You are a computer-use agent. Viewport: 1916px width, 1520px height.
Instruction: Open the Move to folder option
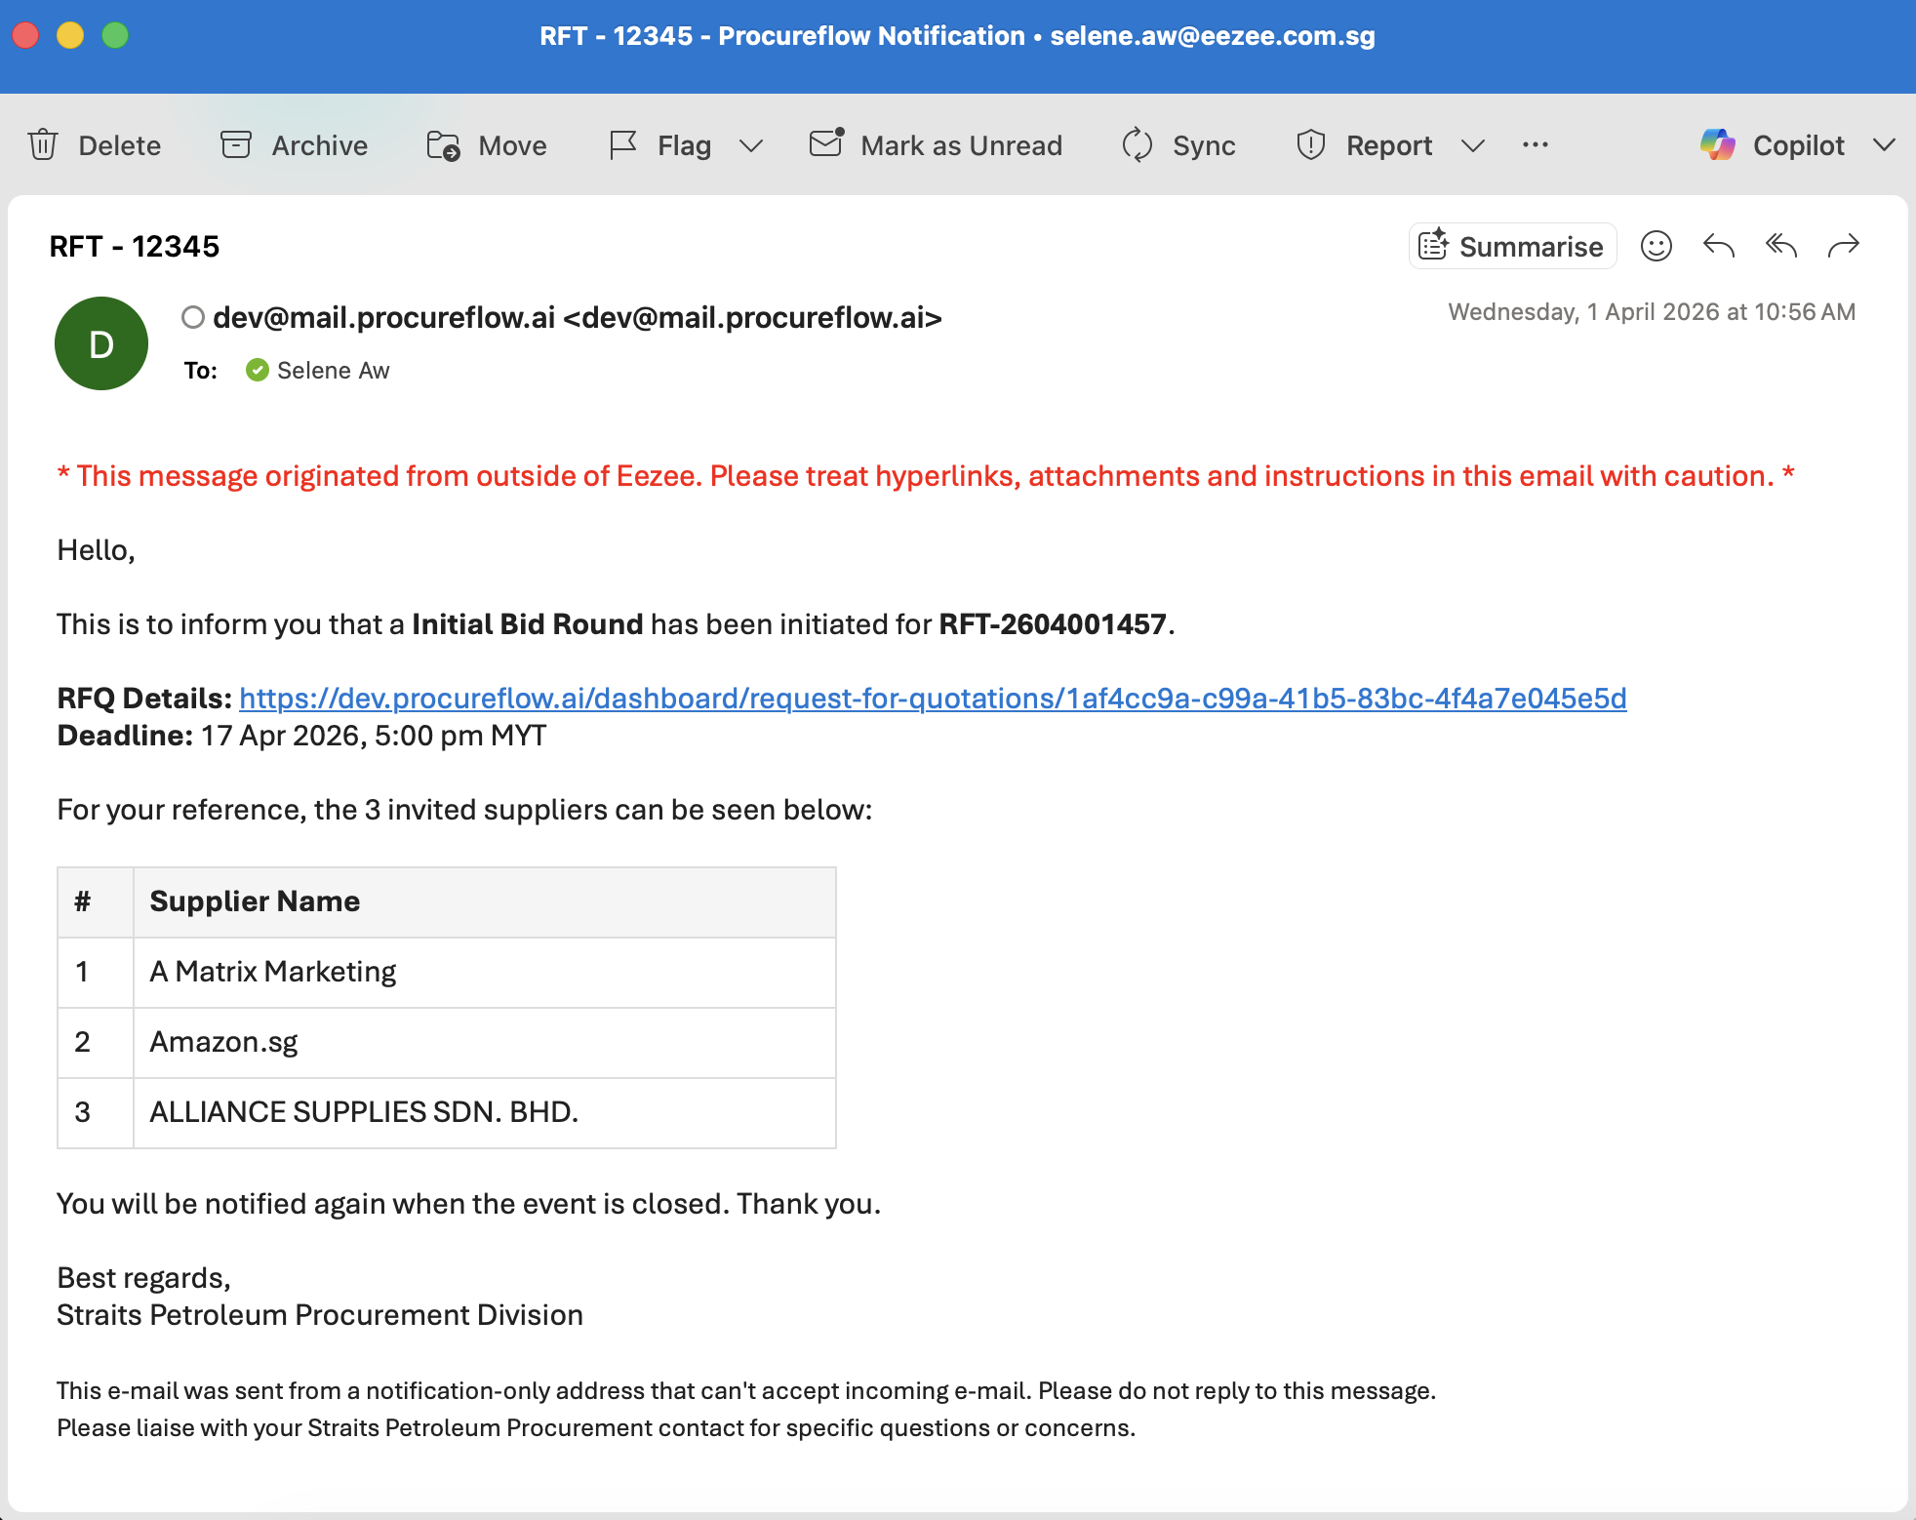[x=486, y=144]
